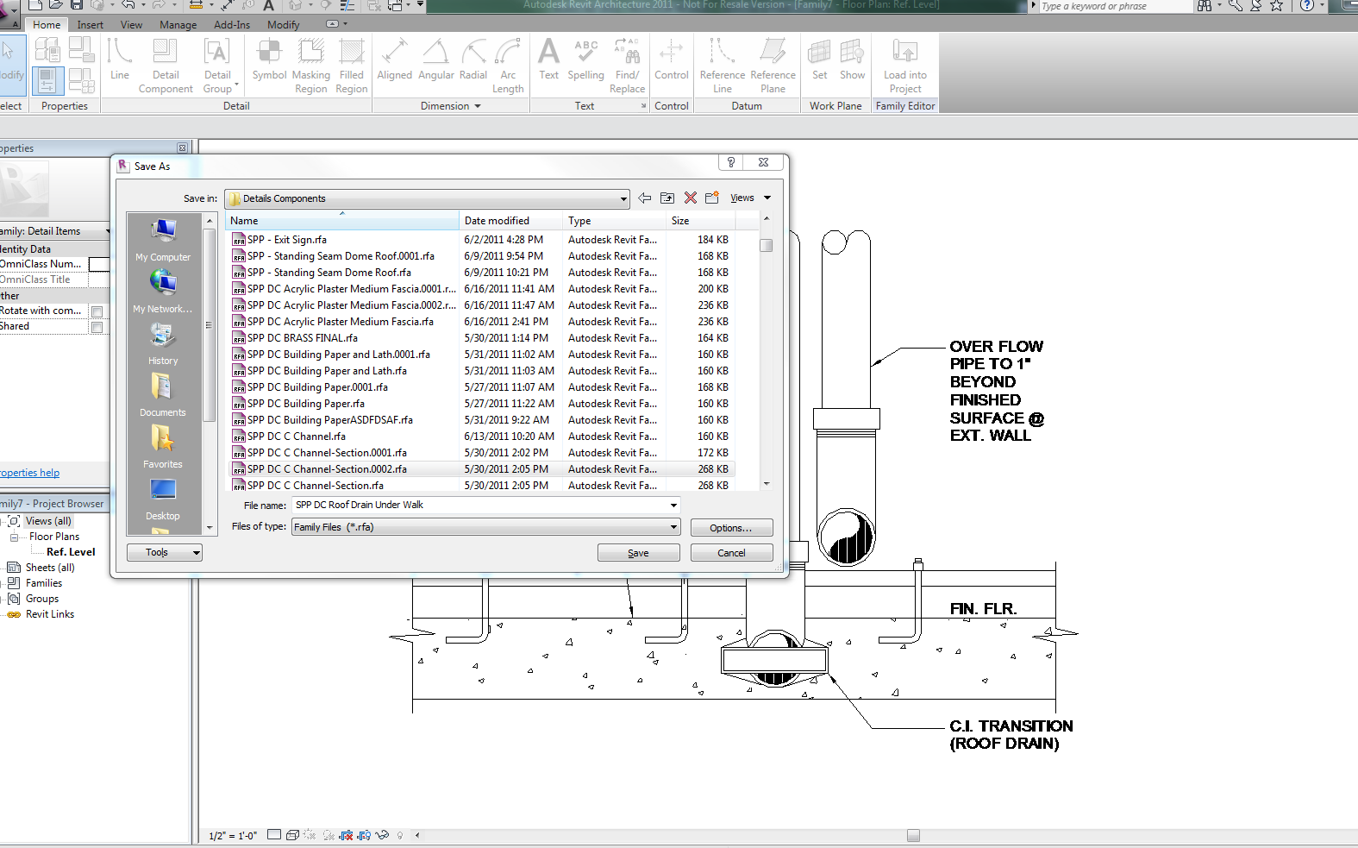Click the horizontal view scrollbar thumb
1358x848 pixels.
913,835
